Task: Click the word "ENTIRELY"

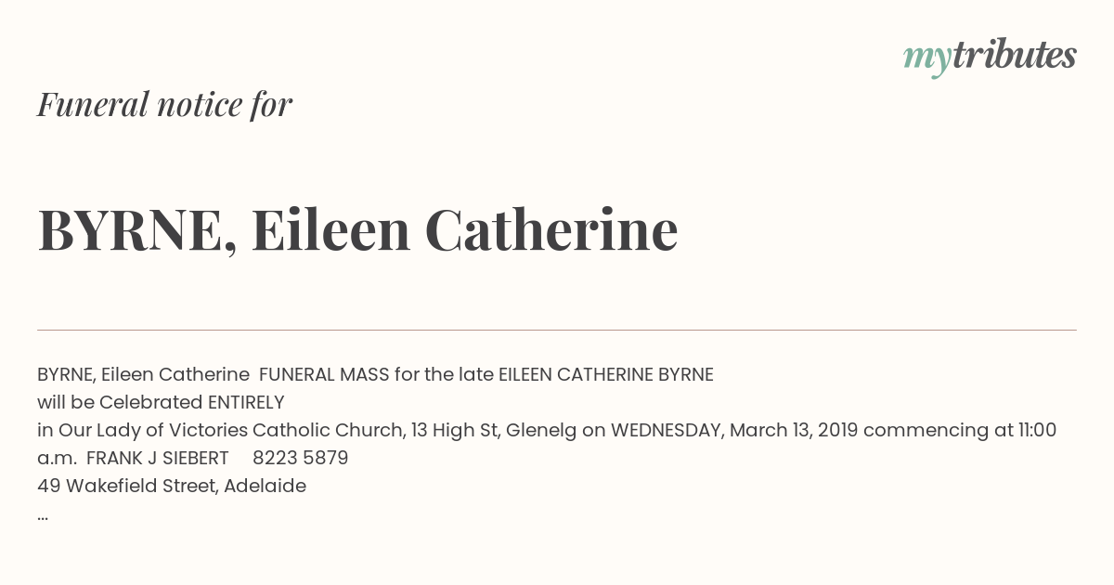Action: coord(246,402)
